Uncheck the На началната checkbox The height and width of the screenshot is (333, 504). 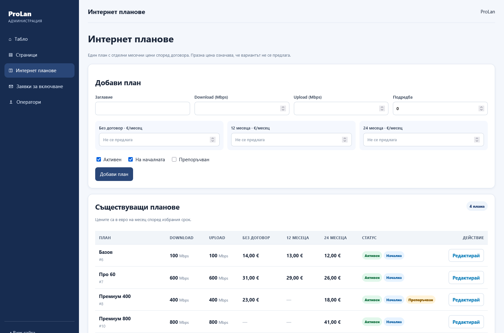131,160
